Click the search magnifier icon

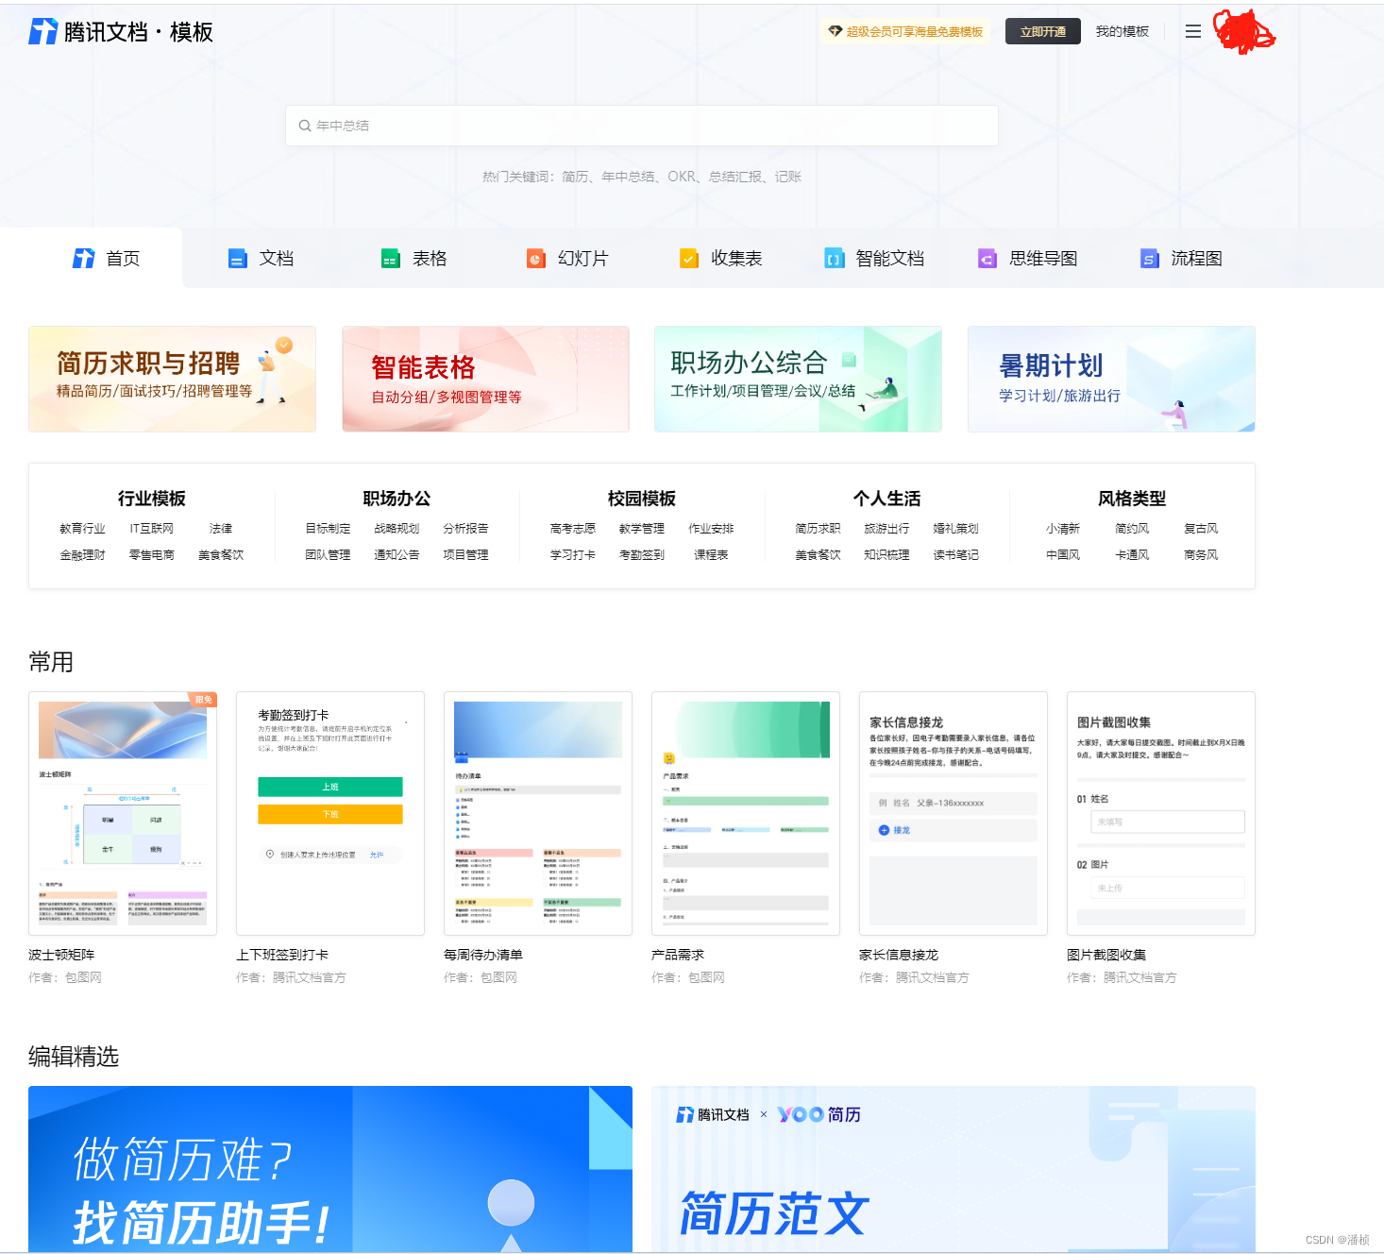tap(305, 126)
